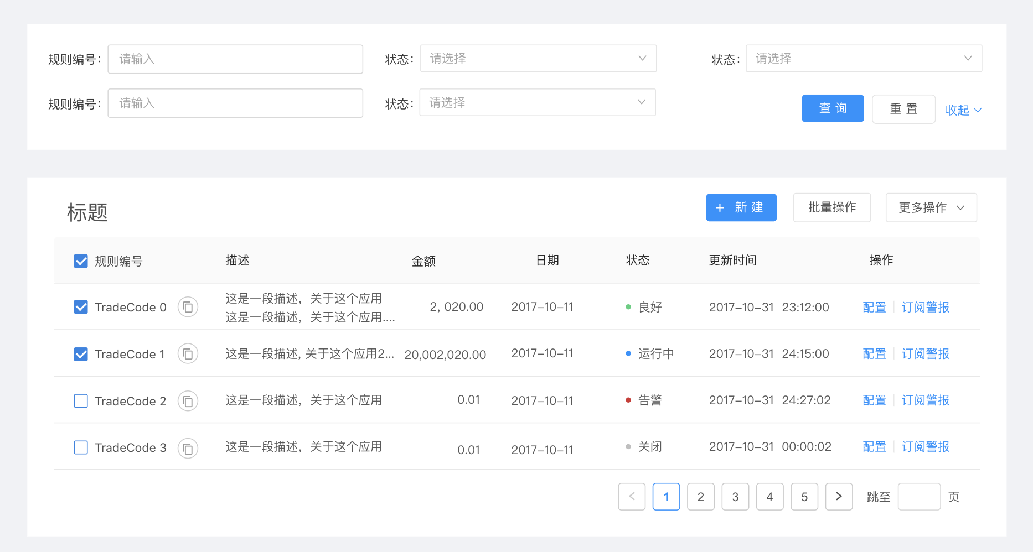This screenshot has width=1033, height=552.
Task: Click the 日期 column header
Action: [548, 260]
